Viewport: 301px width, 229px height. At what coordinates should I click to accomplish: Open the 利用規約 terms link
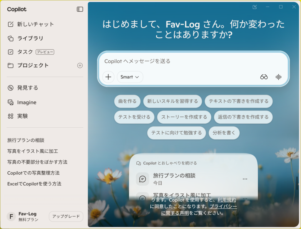tap(227, 200)
